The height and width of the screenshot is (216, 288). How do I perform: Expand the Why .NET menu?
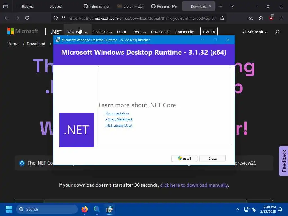click(77, 32)
